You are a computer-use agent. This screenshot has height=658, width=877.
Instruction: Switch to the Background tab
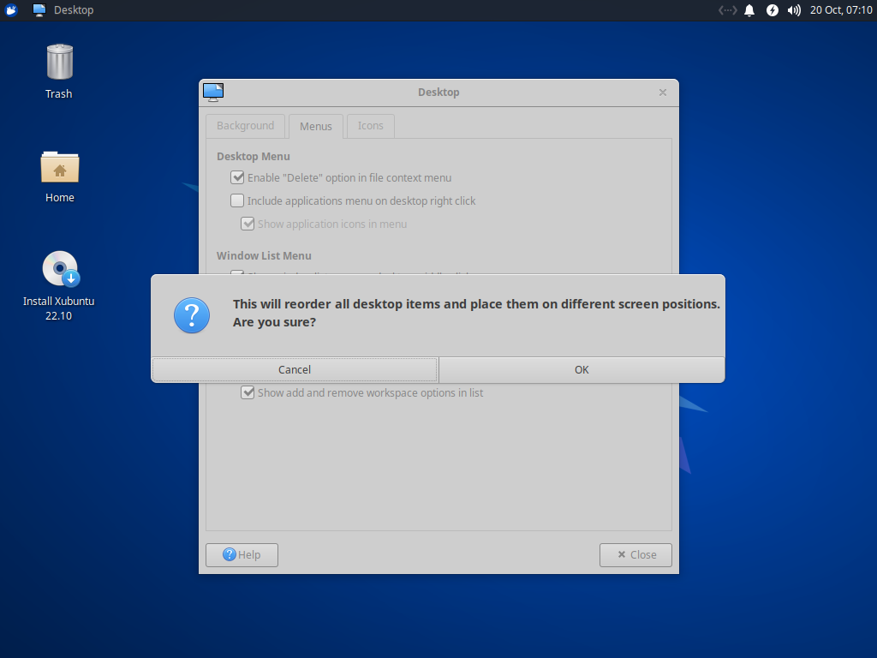pos(245,126)
